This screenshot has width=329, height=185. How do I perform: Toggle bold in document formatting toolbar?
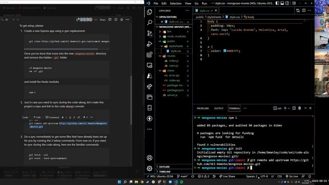click(x=63, y=117)
